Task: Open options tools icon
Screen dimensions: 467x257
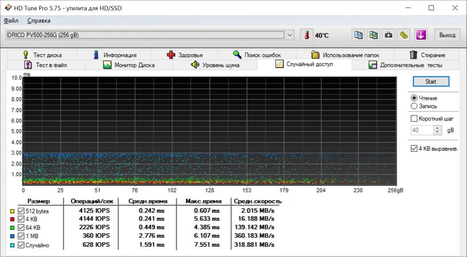Action: click(x=404, y=35)
